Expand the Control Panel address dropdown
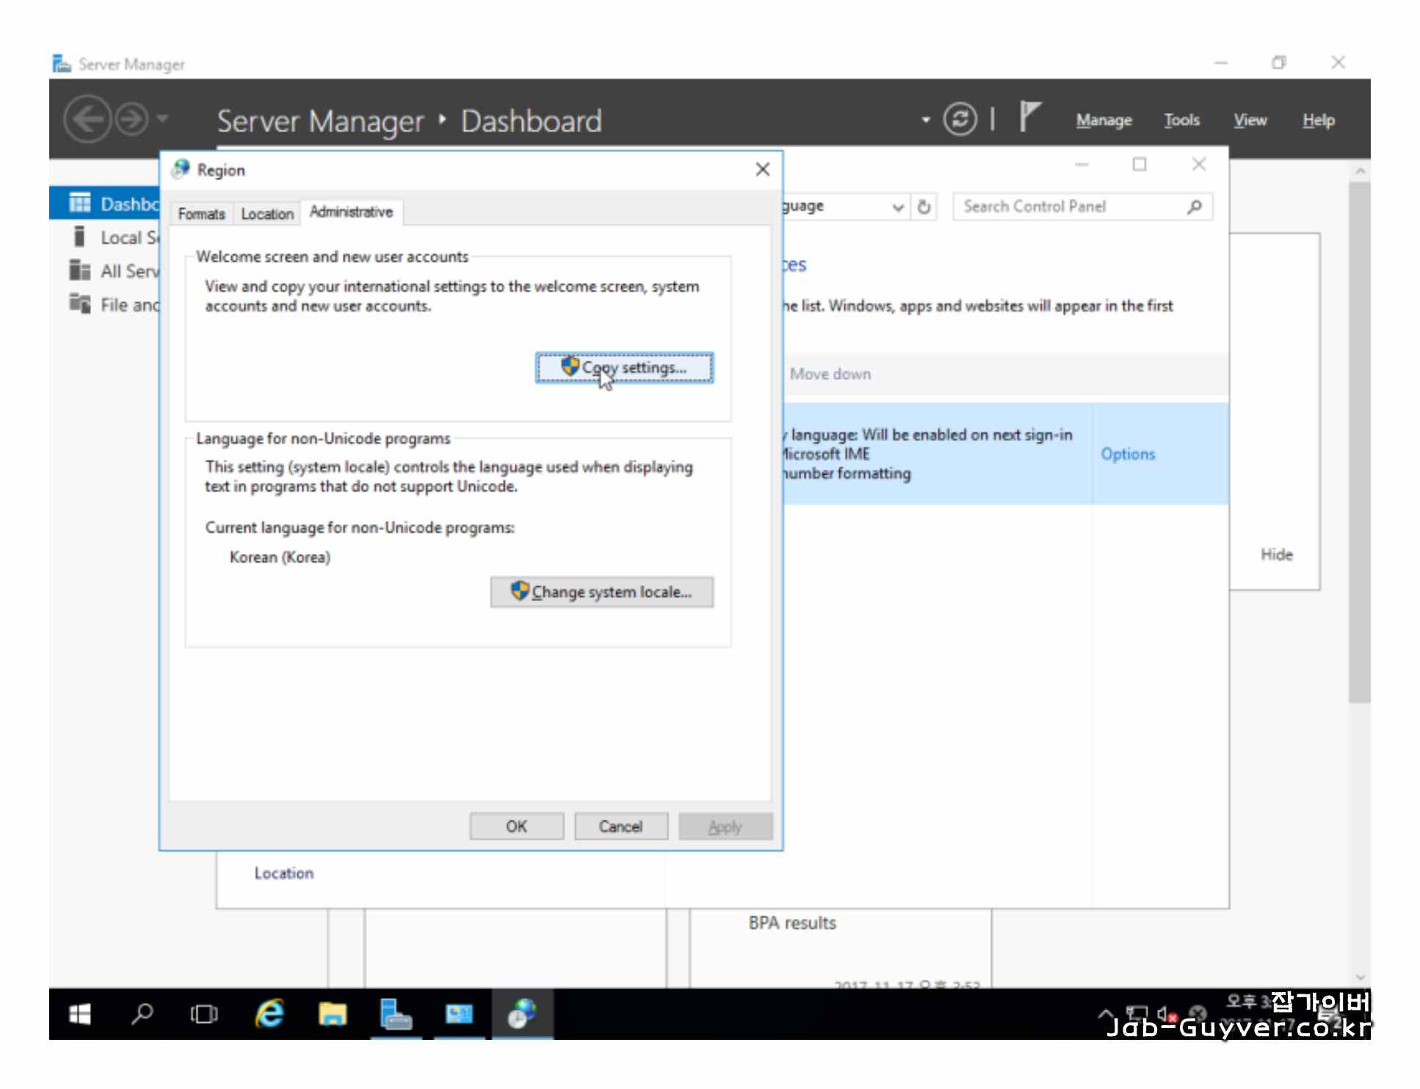Image resolution: width=1420 pixels, height=1089 pixels. click(897, 207)
